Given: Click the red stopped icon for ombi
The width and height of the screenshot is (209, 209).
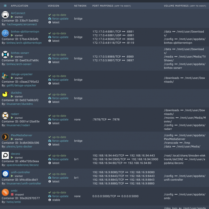Looking at the screenshot, I should (12, 194).
